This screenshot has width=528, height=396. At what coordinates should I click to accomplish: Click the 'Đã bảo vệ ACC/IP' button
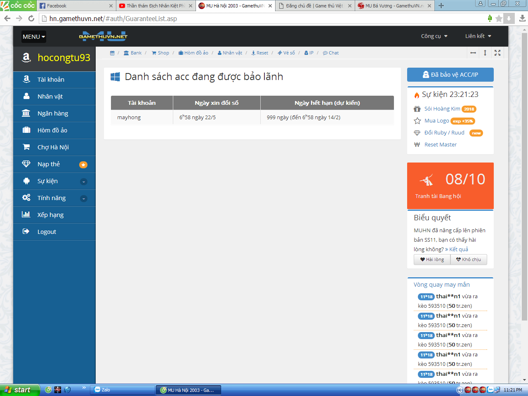click(x=450, y=75)
